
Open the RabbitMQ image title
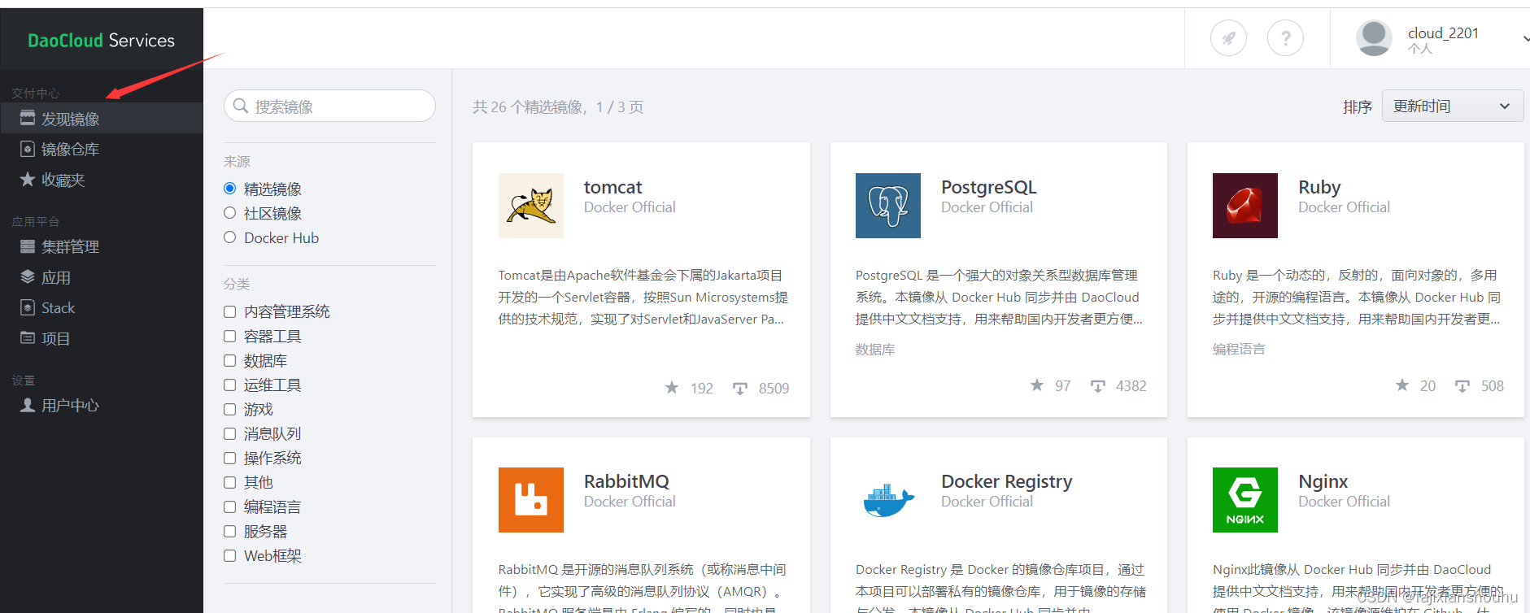[626, 481]
